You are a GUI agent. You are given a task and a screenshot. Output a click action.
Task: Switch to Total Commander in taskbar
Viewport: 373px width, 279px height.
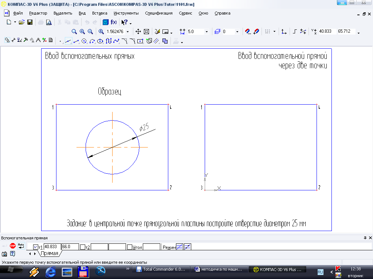(161, 270)
